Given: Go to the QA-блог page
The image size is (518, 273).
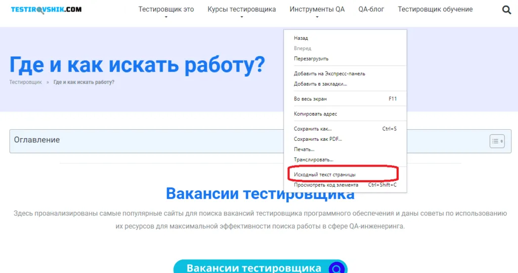Looking at the screenshot, I should [x=371, y=9].
